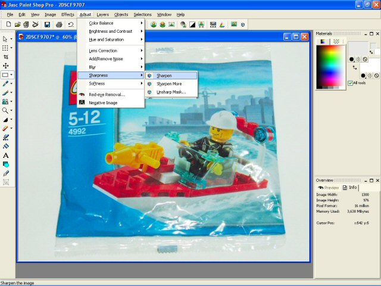Select the Move tool with four arrows
381x286 pixels.
tap(6, 66)
